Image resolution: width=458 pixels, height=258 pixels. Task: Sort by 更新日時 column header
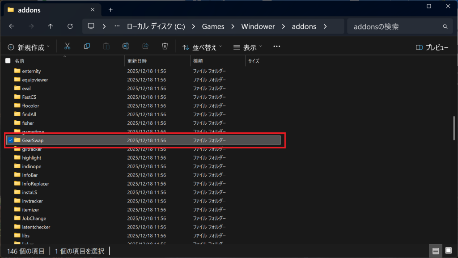click(x=137, y=61)
